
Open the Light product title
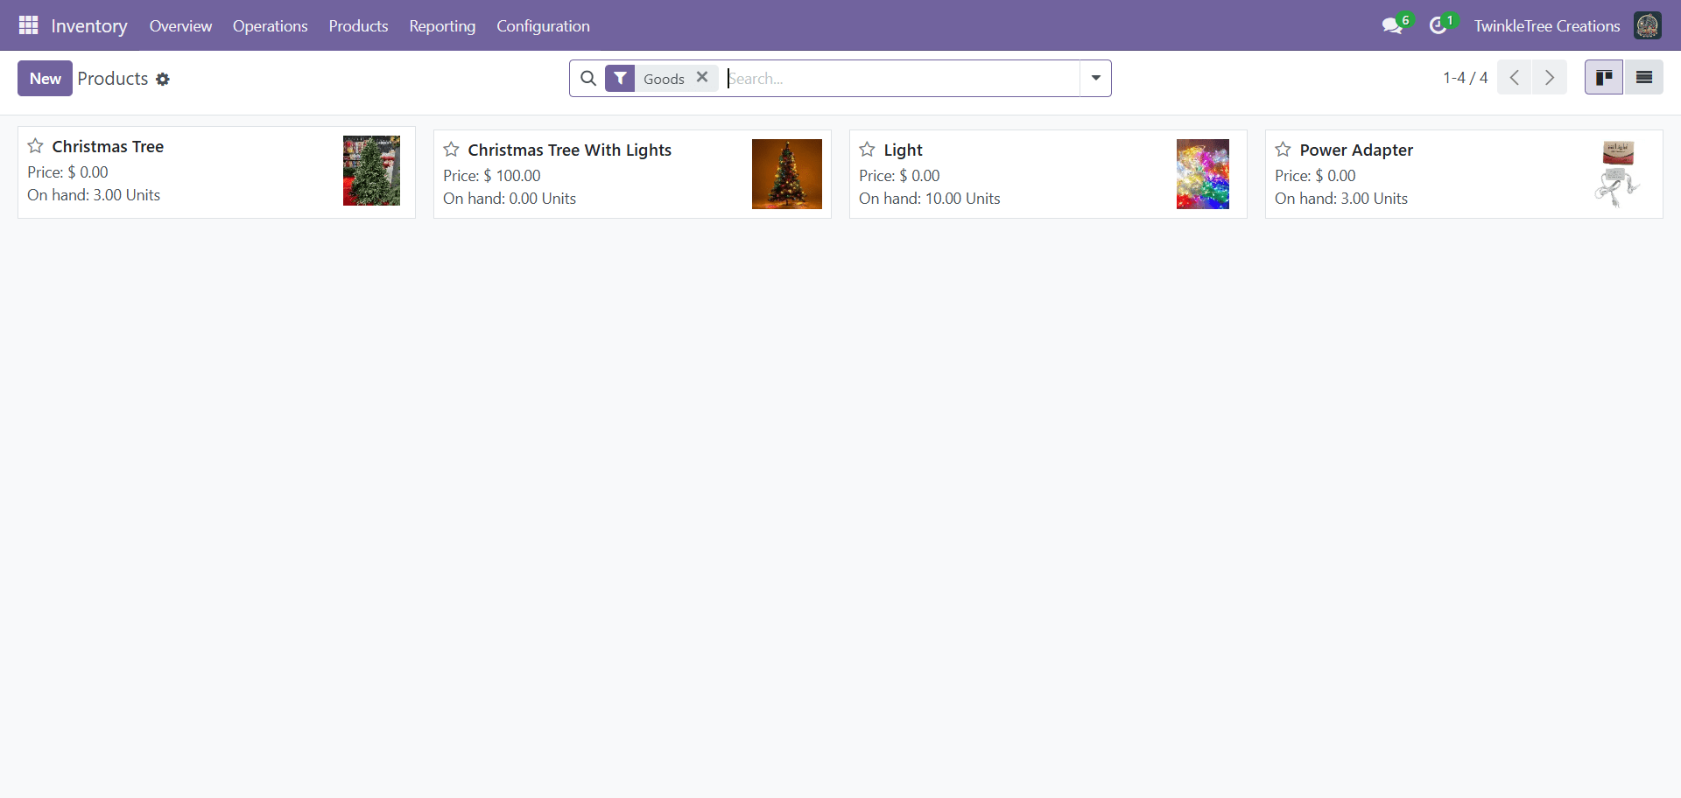coord(904,150)
